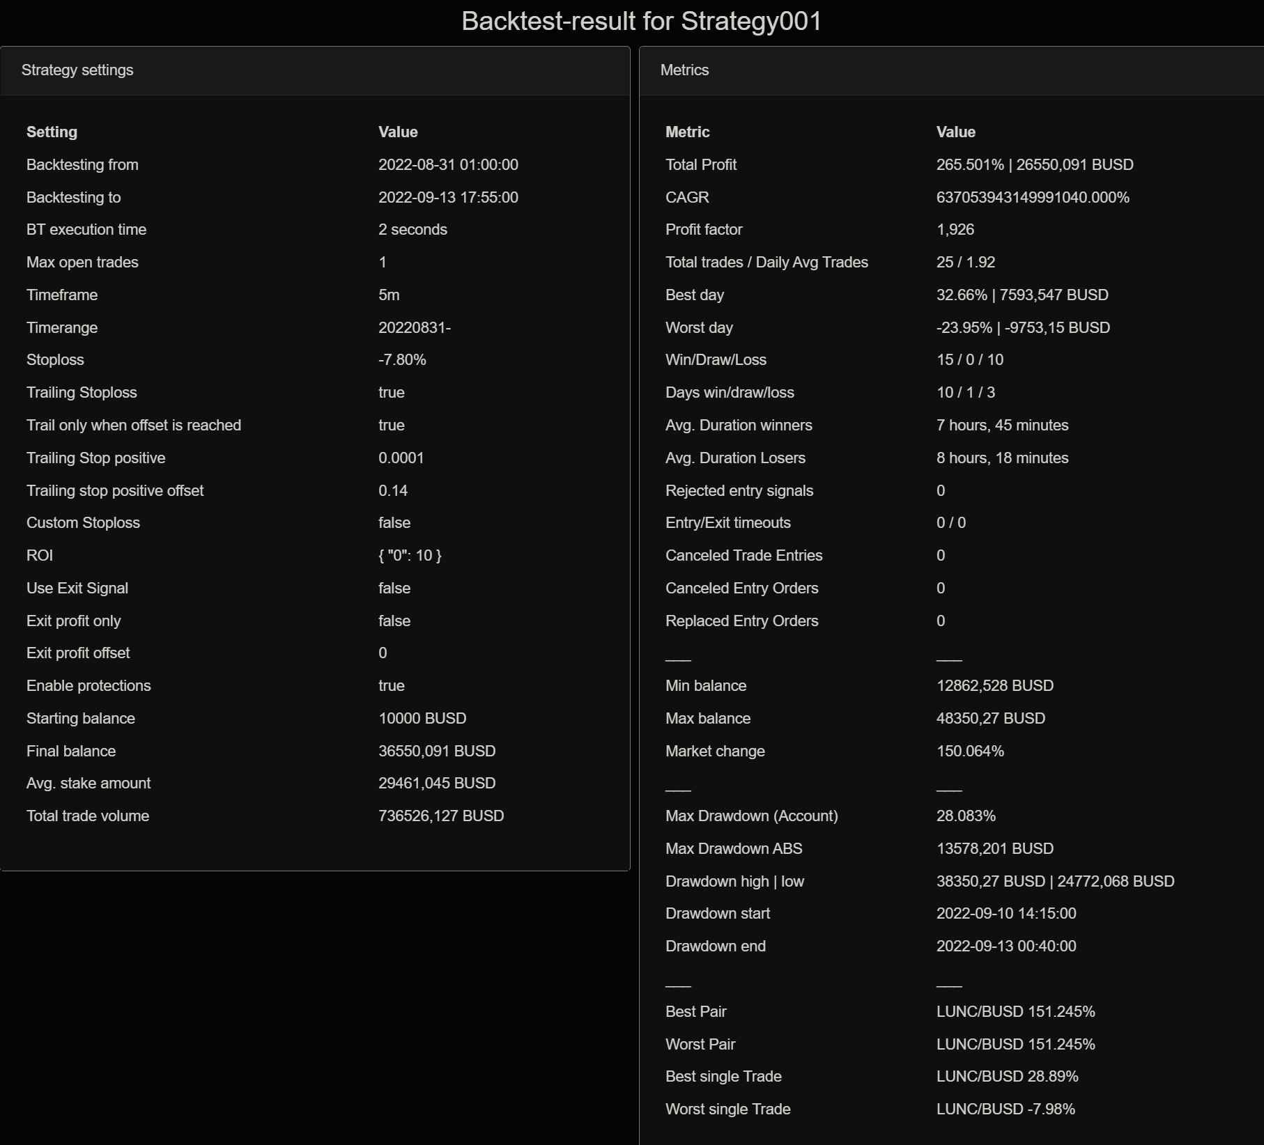
Task: Select the Use Exit Signal setting row
Action: 77,588
